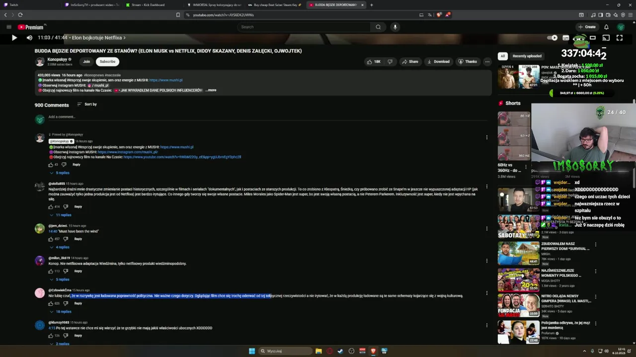This screenshot has width=636, height=357.
Task: Switch to the Twitch browser tab
Action: coord(29,5)
